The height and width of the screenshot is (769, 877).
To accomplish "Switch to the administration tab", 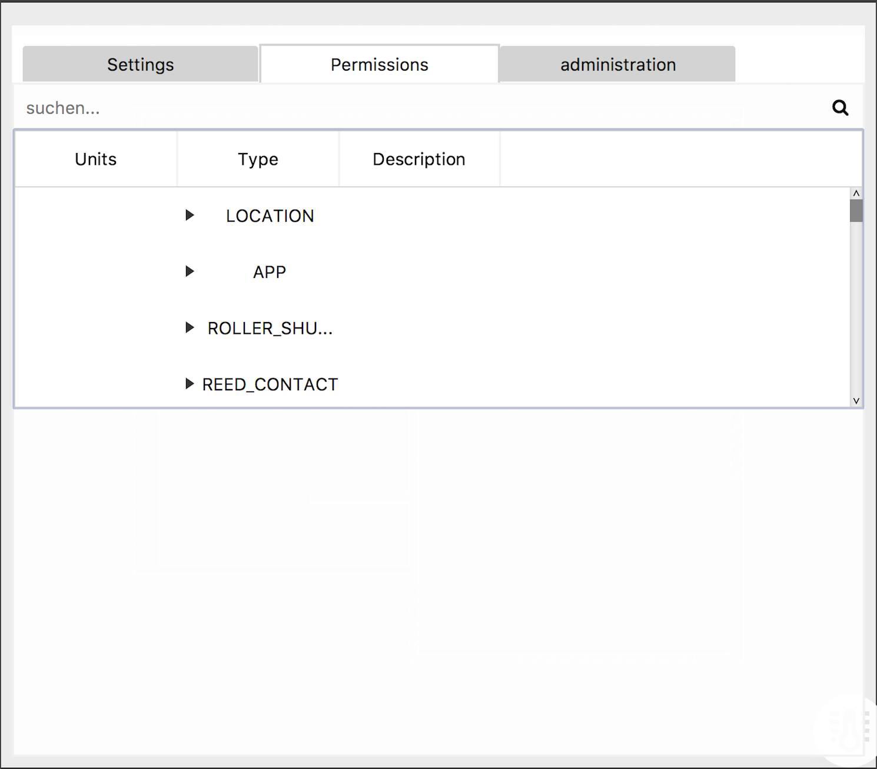I will pos(617,64).
